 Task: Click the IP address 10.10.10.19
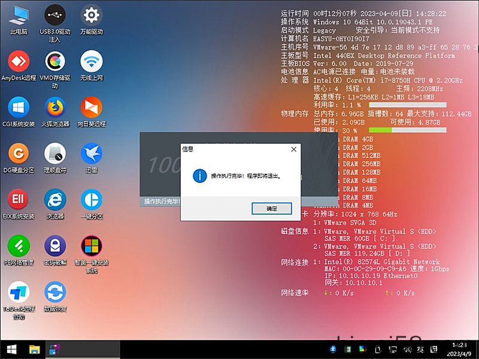[359, 276]
